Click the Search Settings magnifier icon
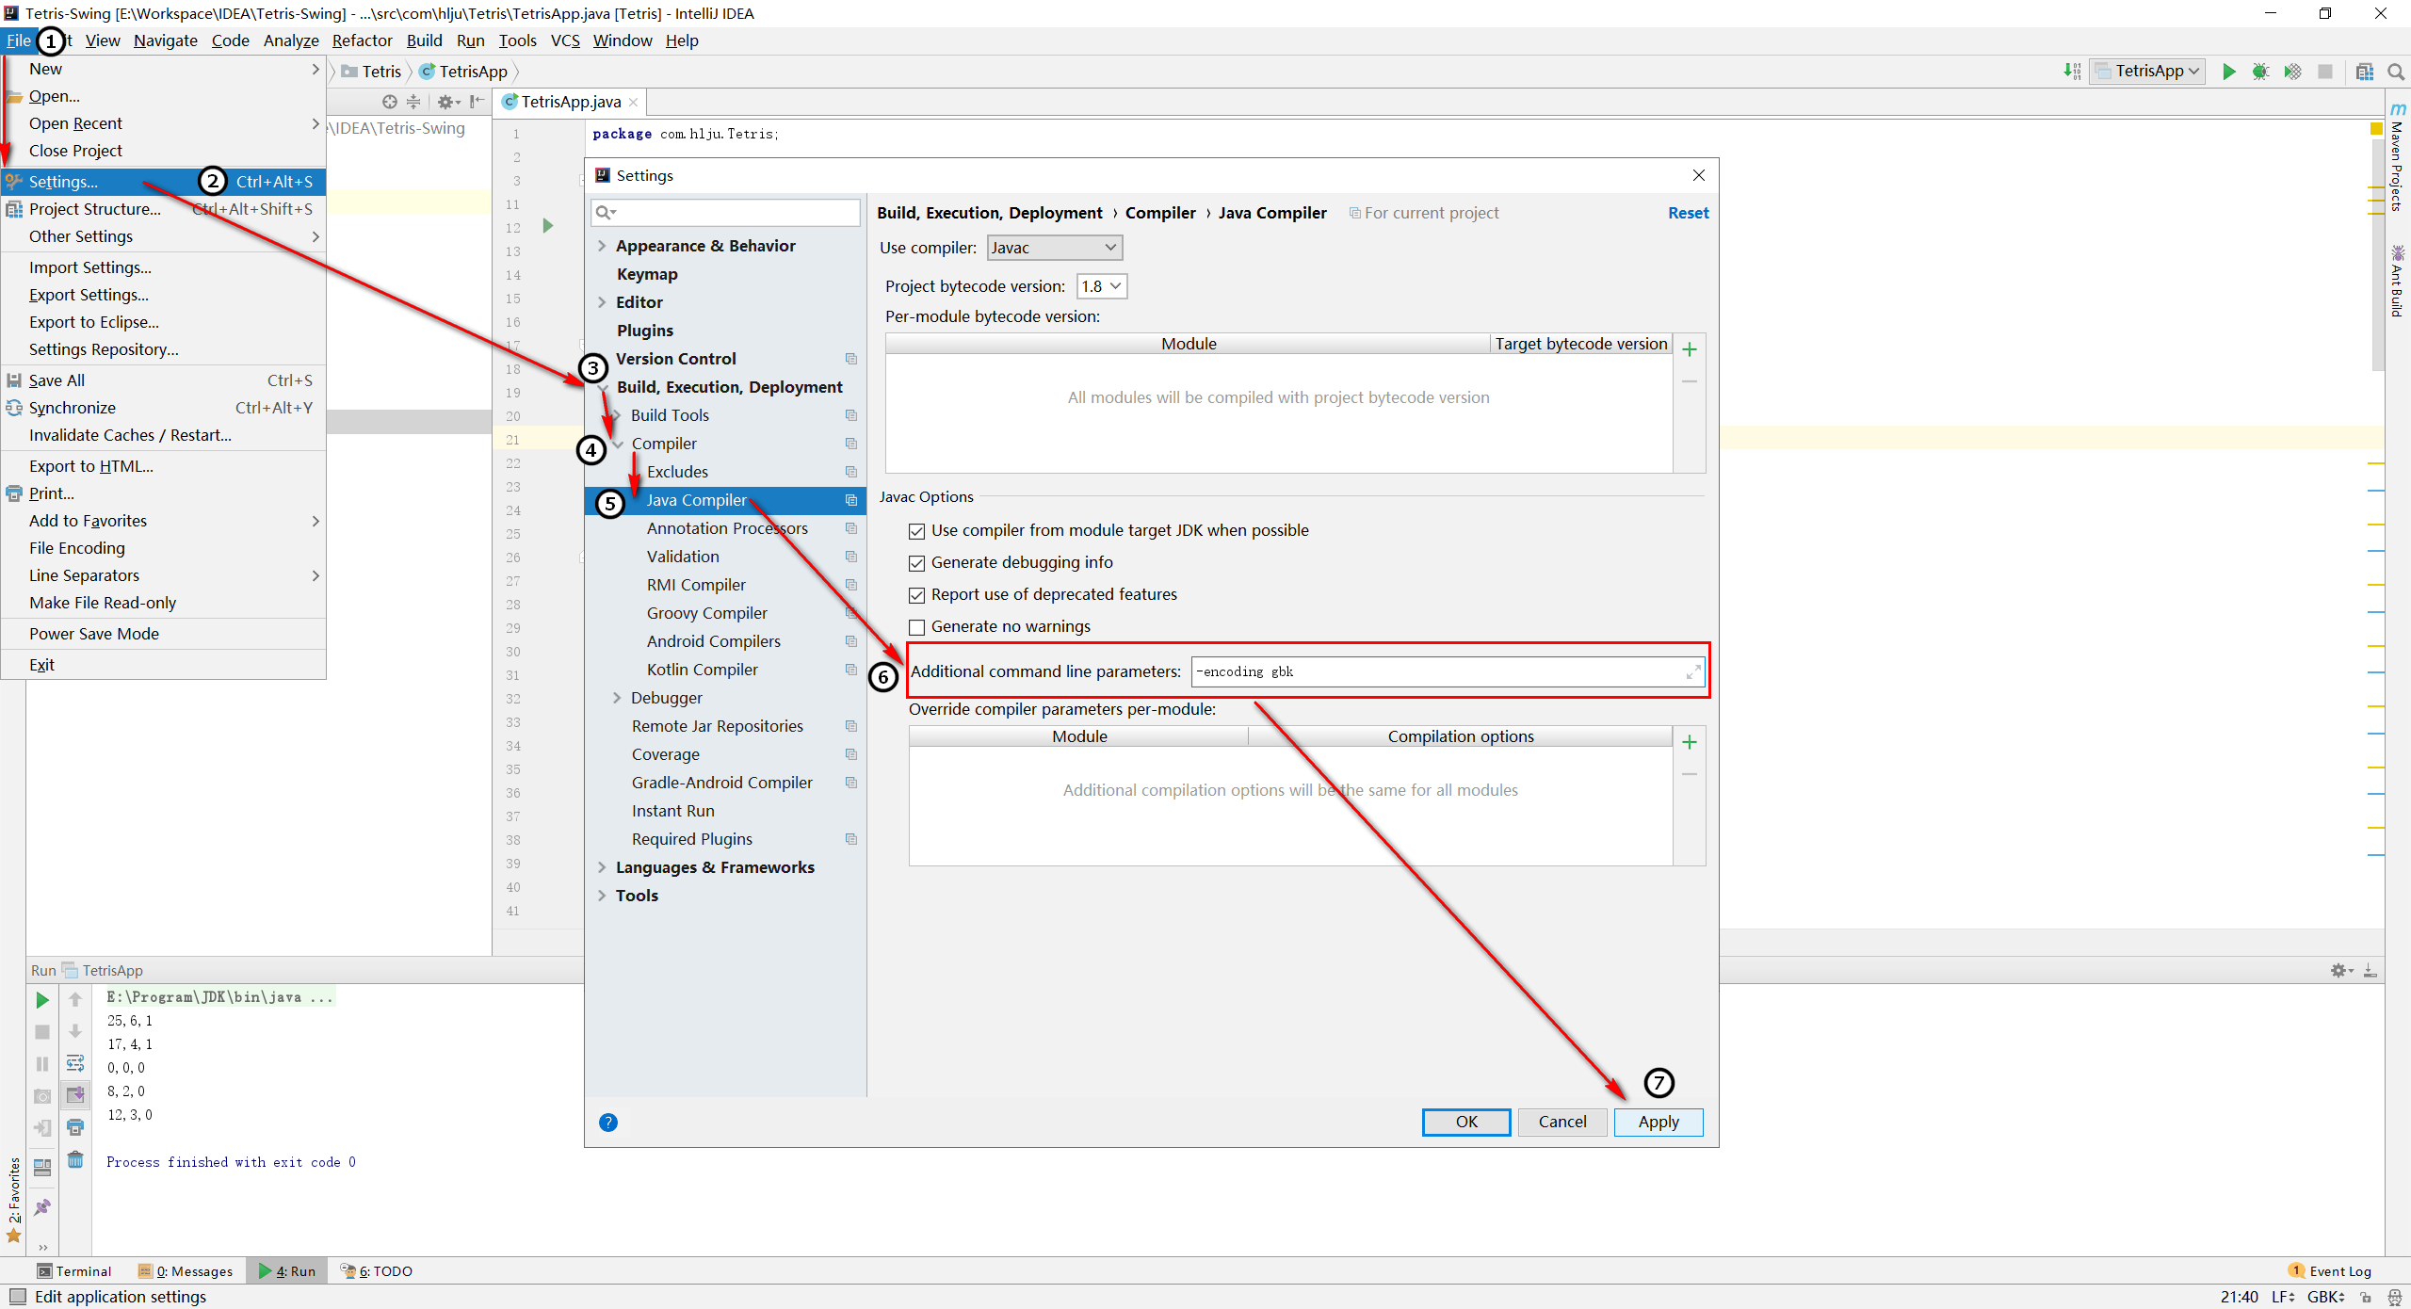The image size is (2411, 1309). (603, 211)
